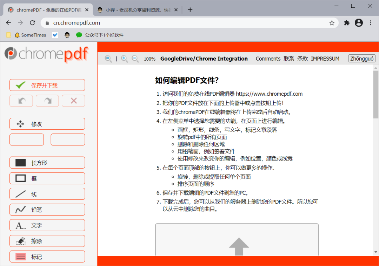Go back in browser history

(x=8, y=23)
